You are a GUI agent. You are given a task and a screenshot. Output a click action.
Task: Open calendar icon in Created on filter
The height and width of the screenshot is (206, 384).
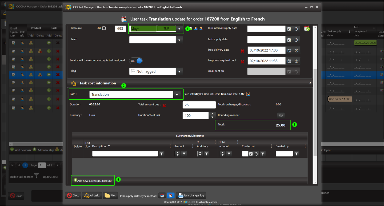251,154
